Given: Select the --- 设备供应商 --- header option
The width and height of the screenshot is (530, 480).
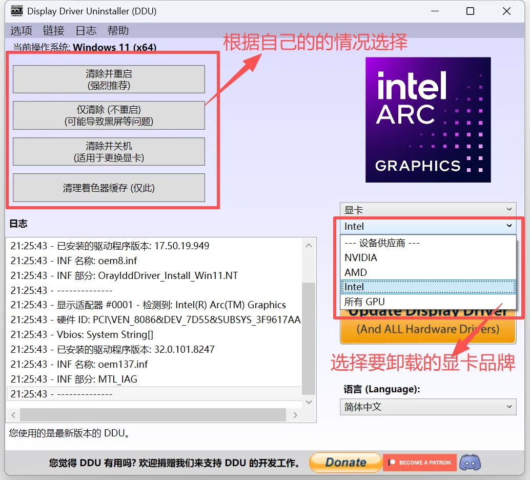Looking at the screenshot, I should click(x=428, y=243).
